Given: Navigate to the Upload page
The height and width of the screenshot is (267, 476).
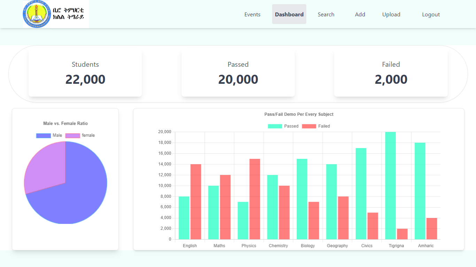Looking at the screenshot, I should pyautogui.click(x=391, y=14).
